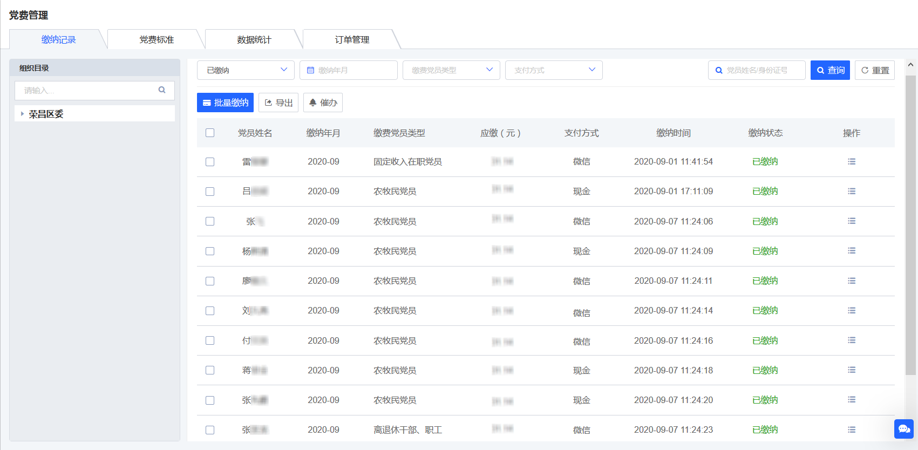The height and width of the screenshot is (450, 918).
Task: Check the row paid at 11:24:11
Action: point(210,281)
